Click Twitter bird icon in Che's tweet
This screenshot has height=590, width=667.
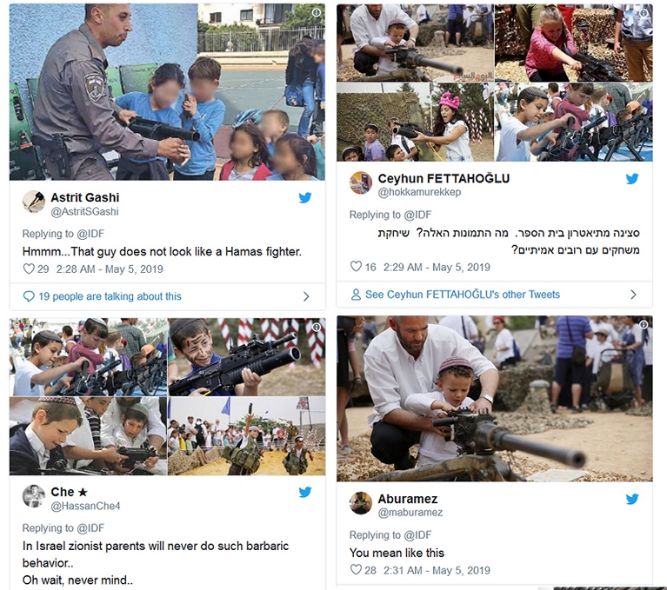tap(305, 492)
